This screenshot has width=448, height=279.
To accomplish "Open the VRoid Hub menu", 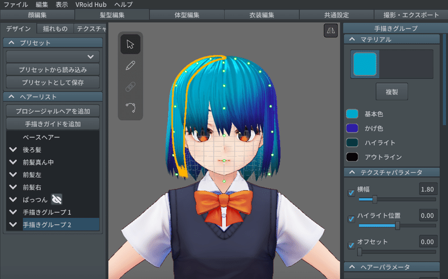I will pyautogui.click(x=91, y=4).
